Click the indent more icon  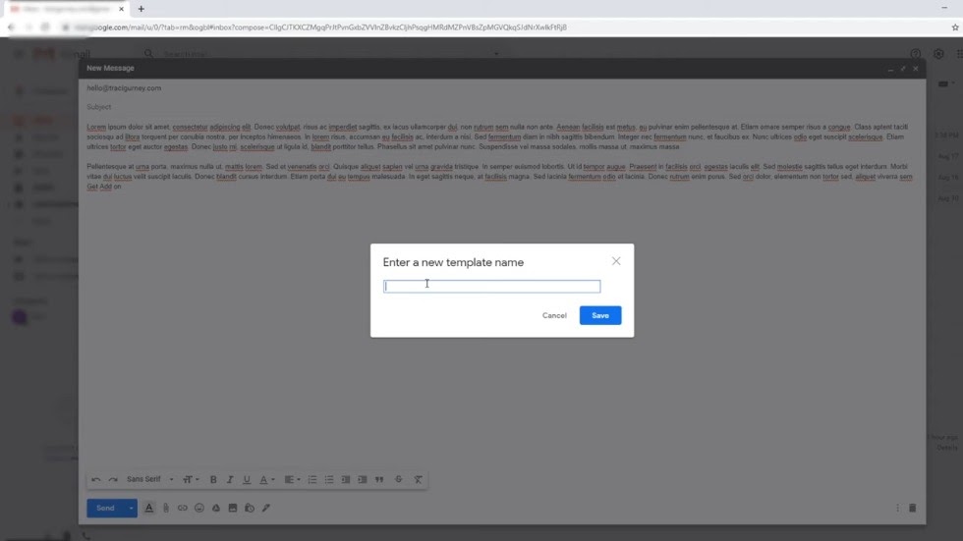tap(363, 480)
